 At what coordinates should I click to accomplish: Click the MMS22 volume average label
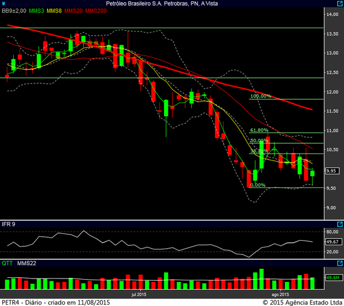point(27,264)
